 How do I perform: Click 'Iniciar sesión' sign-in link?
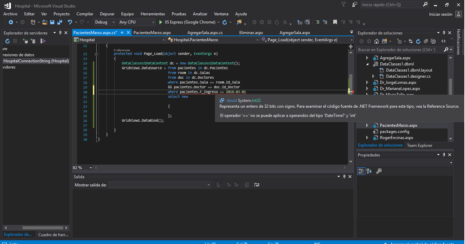point(441,14)
